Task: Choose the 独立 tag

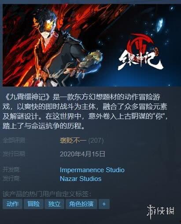Action: 55,204
